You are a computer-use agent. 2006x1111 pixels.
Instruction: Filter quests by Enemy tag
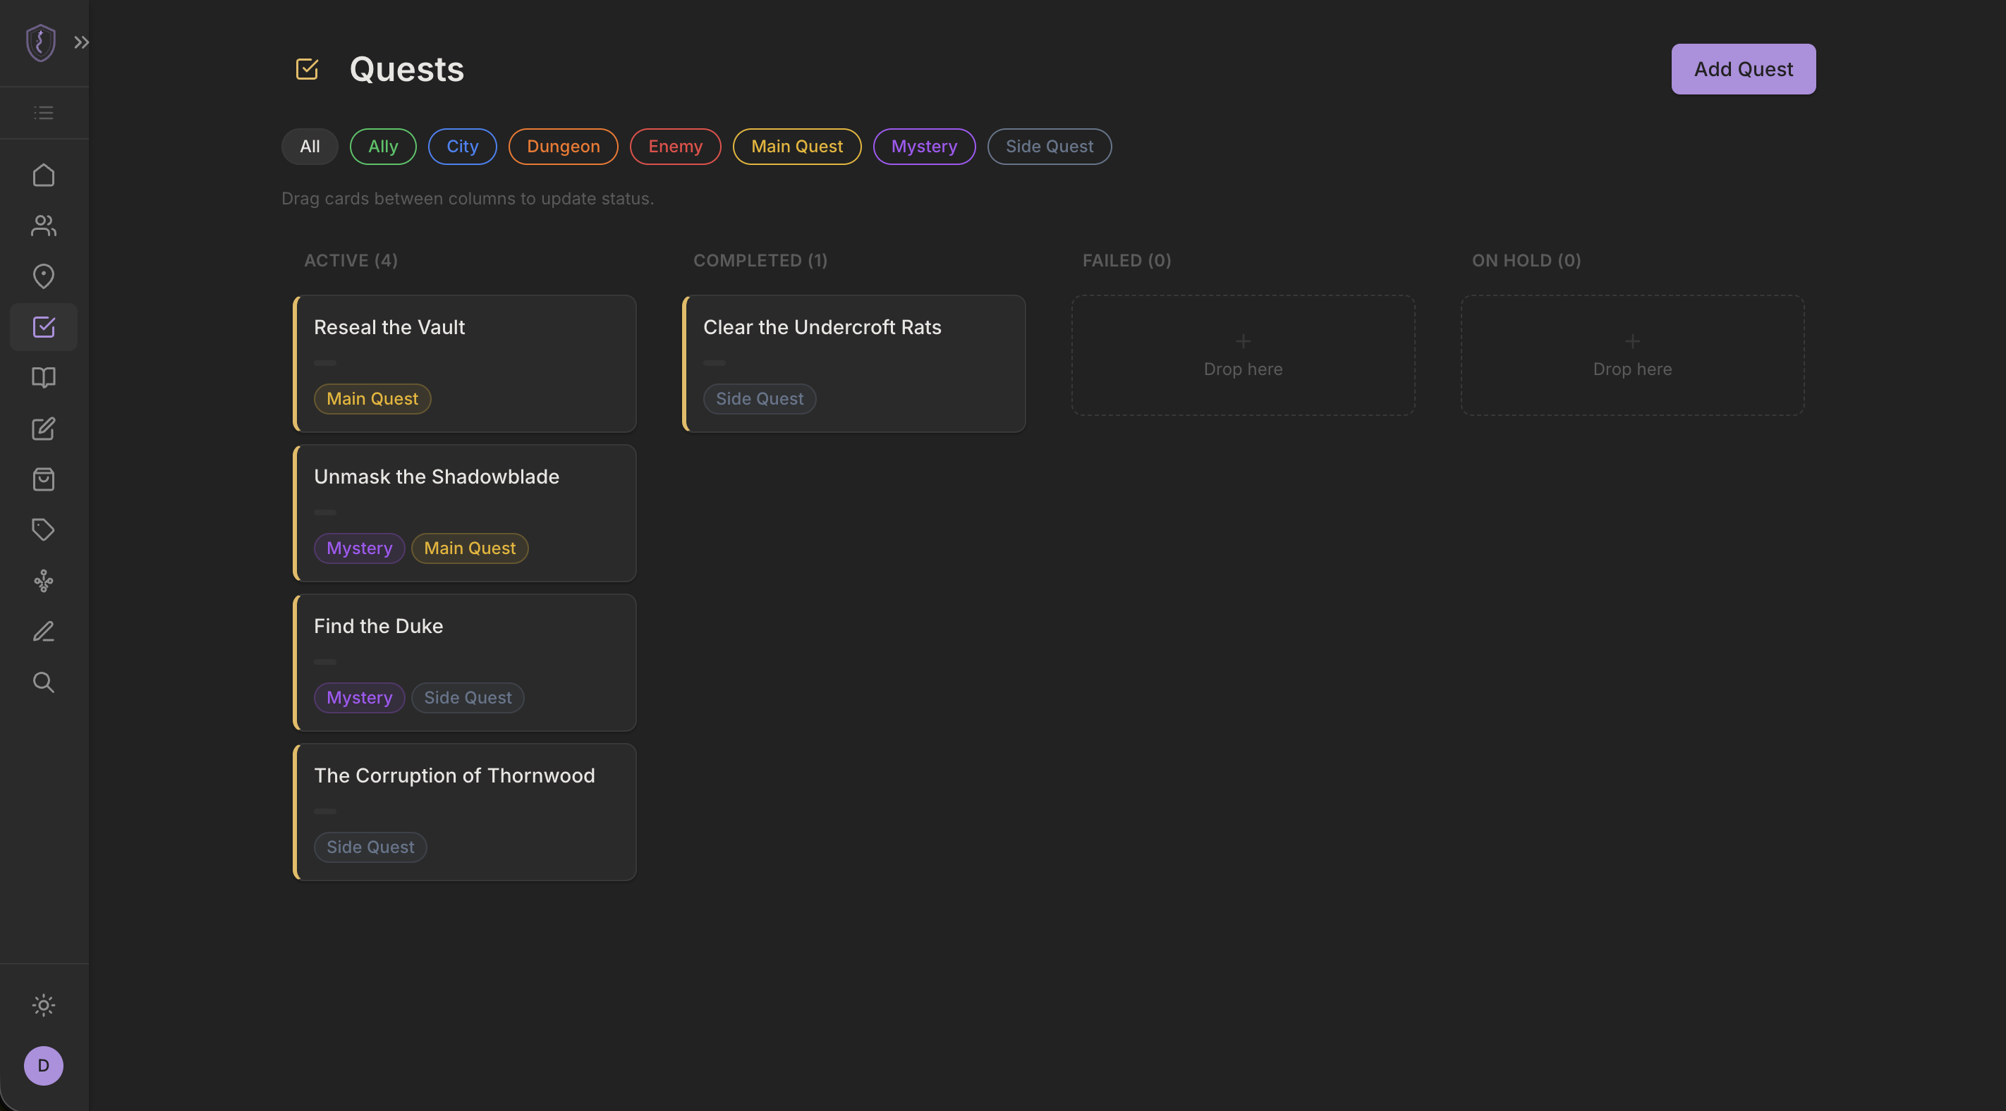pyautogui.click(x=675, y=147)
